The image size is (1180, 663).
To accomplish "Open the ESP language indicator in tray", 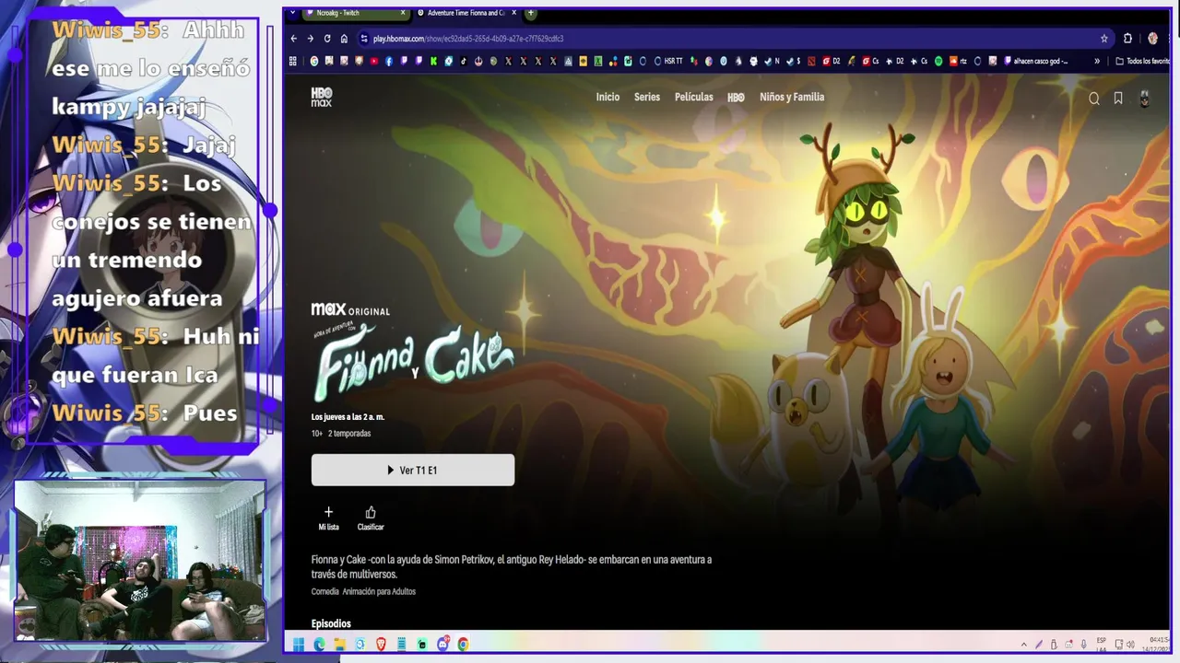I will point(1102,645).
